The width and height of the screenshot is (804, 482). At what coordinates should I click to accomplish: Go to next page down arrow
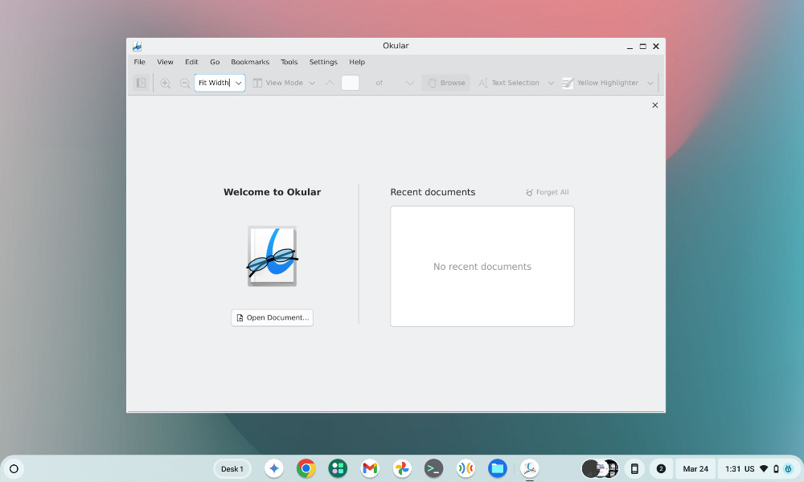coord(410,83)
